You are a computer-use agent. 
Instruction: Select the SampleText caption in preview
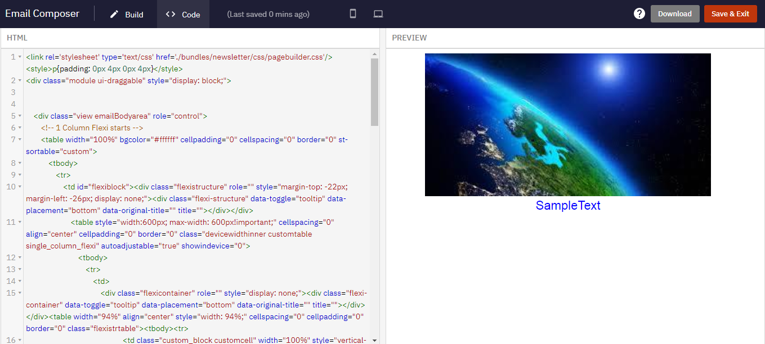point(568,206)
